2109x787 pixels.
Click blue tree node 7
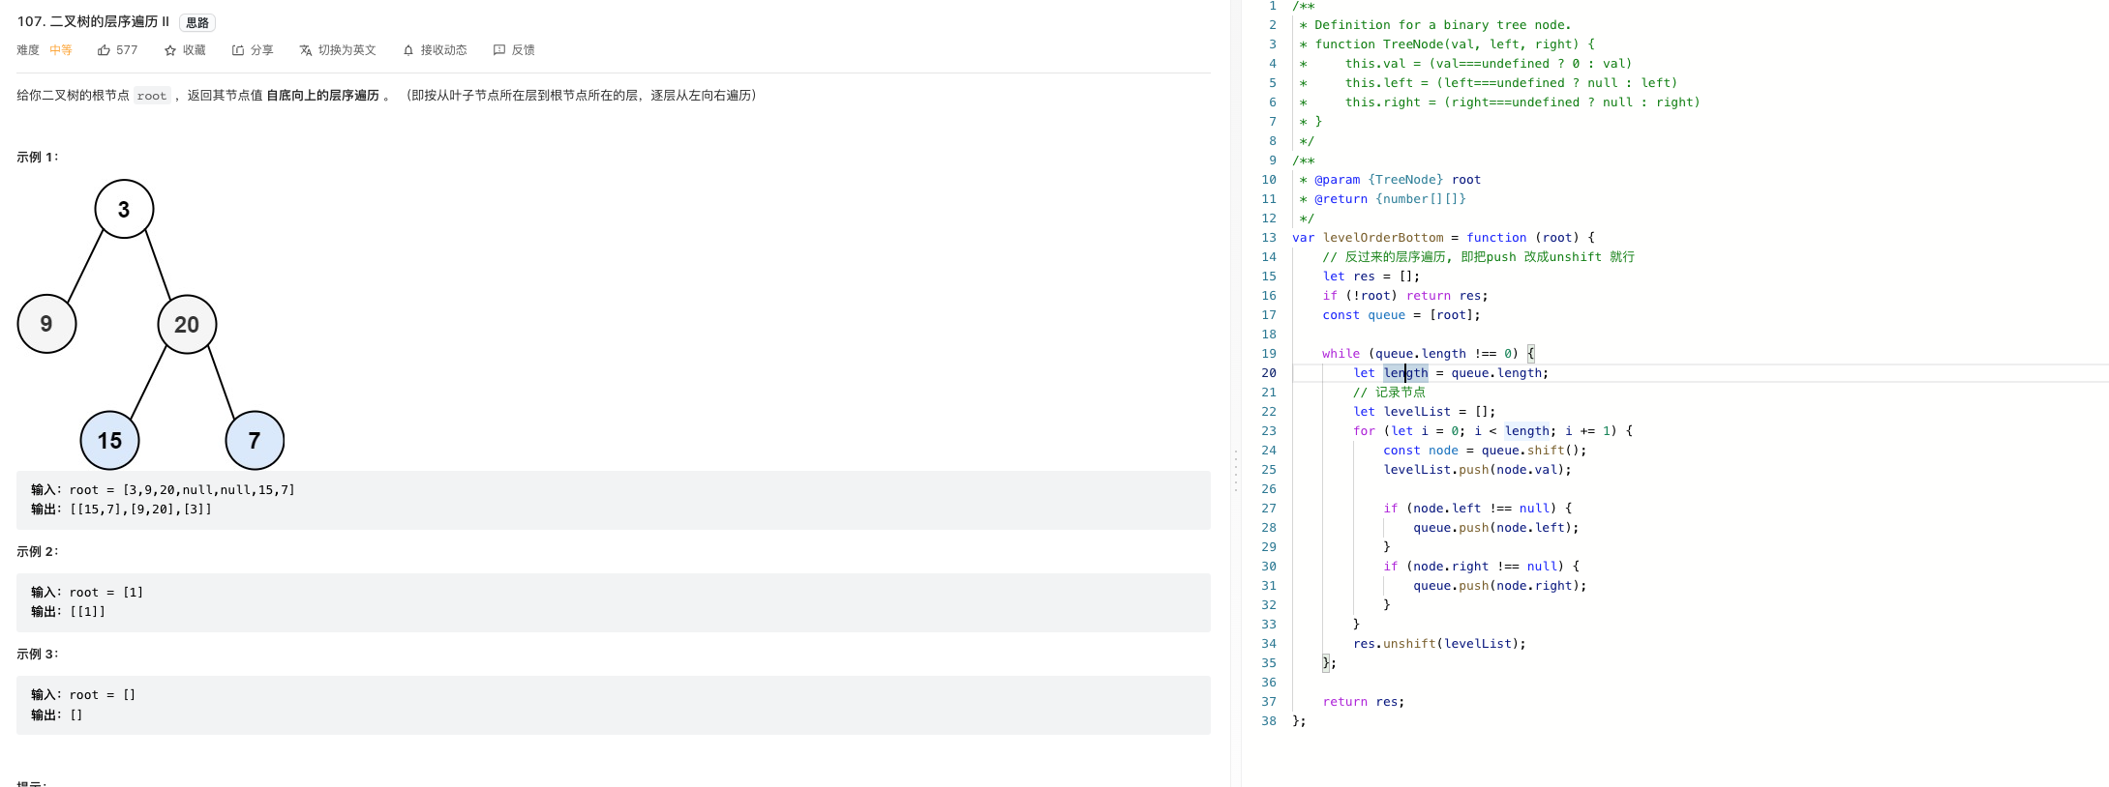coord(255,441)
